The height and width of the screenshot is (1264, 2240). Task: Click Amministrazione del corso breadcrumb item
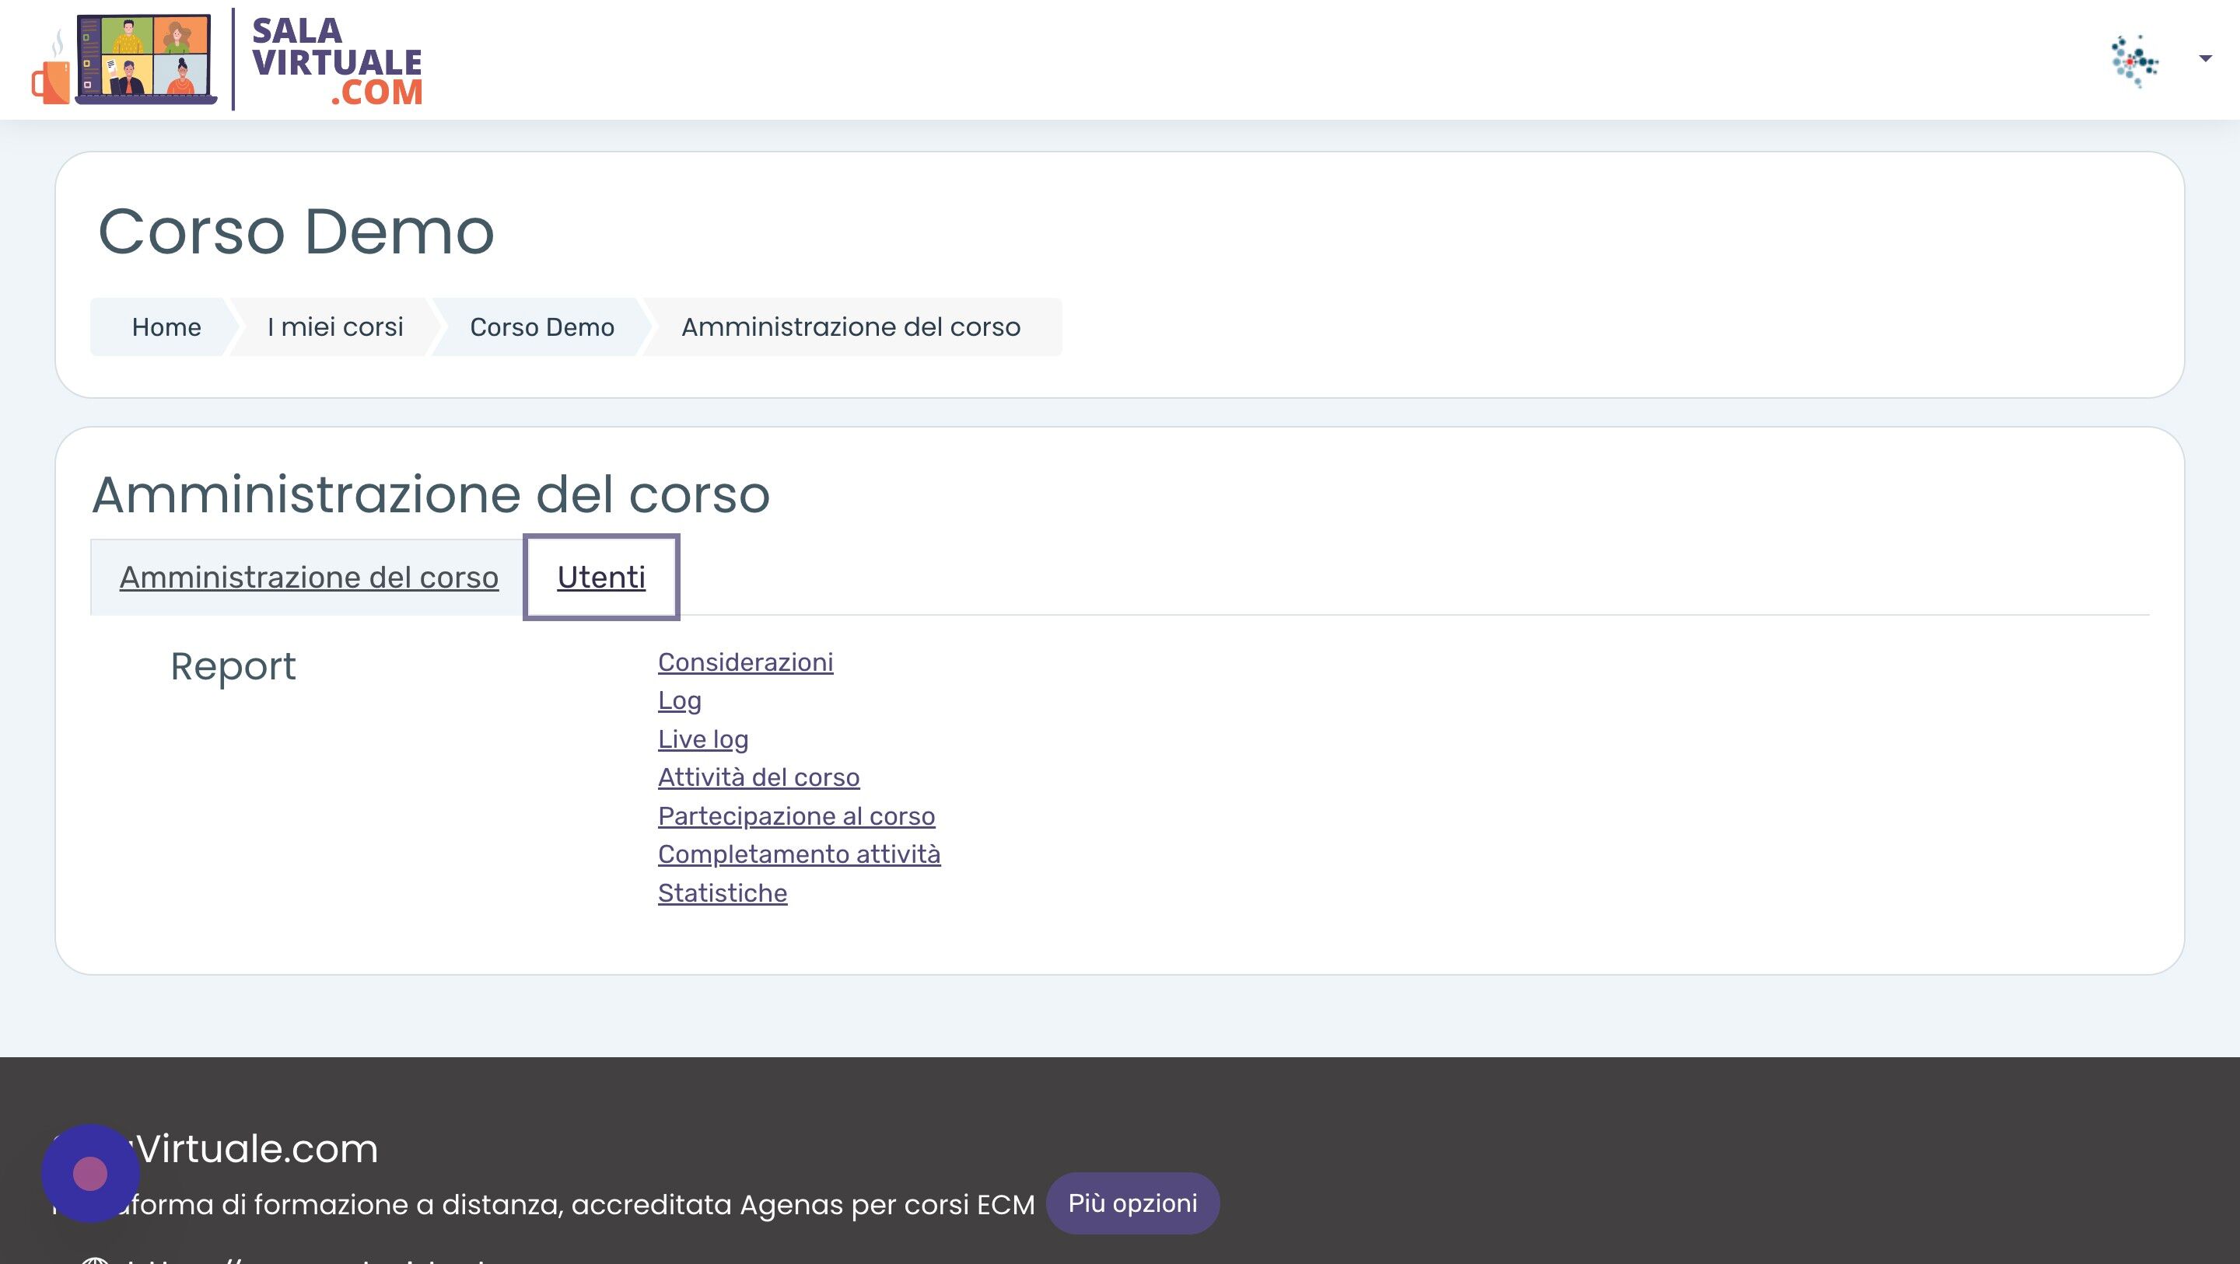pyautogui.click(x=850, y=326)
